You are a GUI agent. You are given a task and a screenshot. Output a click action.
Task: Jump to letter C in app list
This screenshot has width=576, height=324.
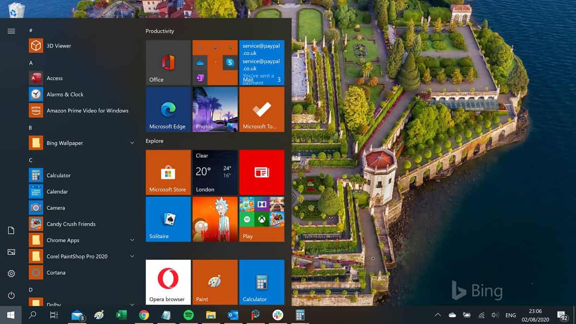click(x=31, y=160)
